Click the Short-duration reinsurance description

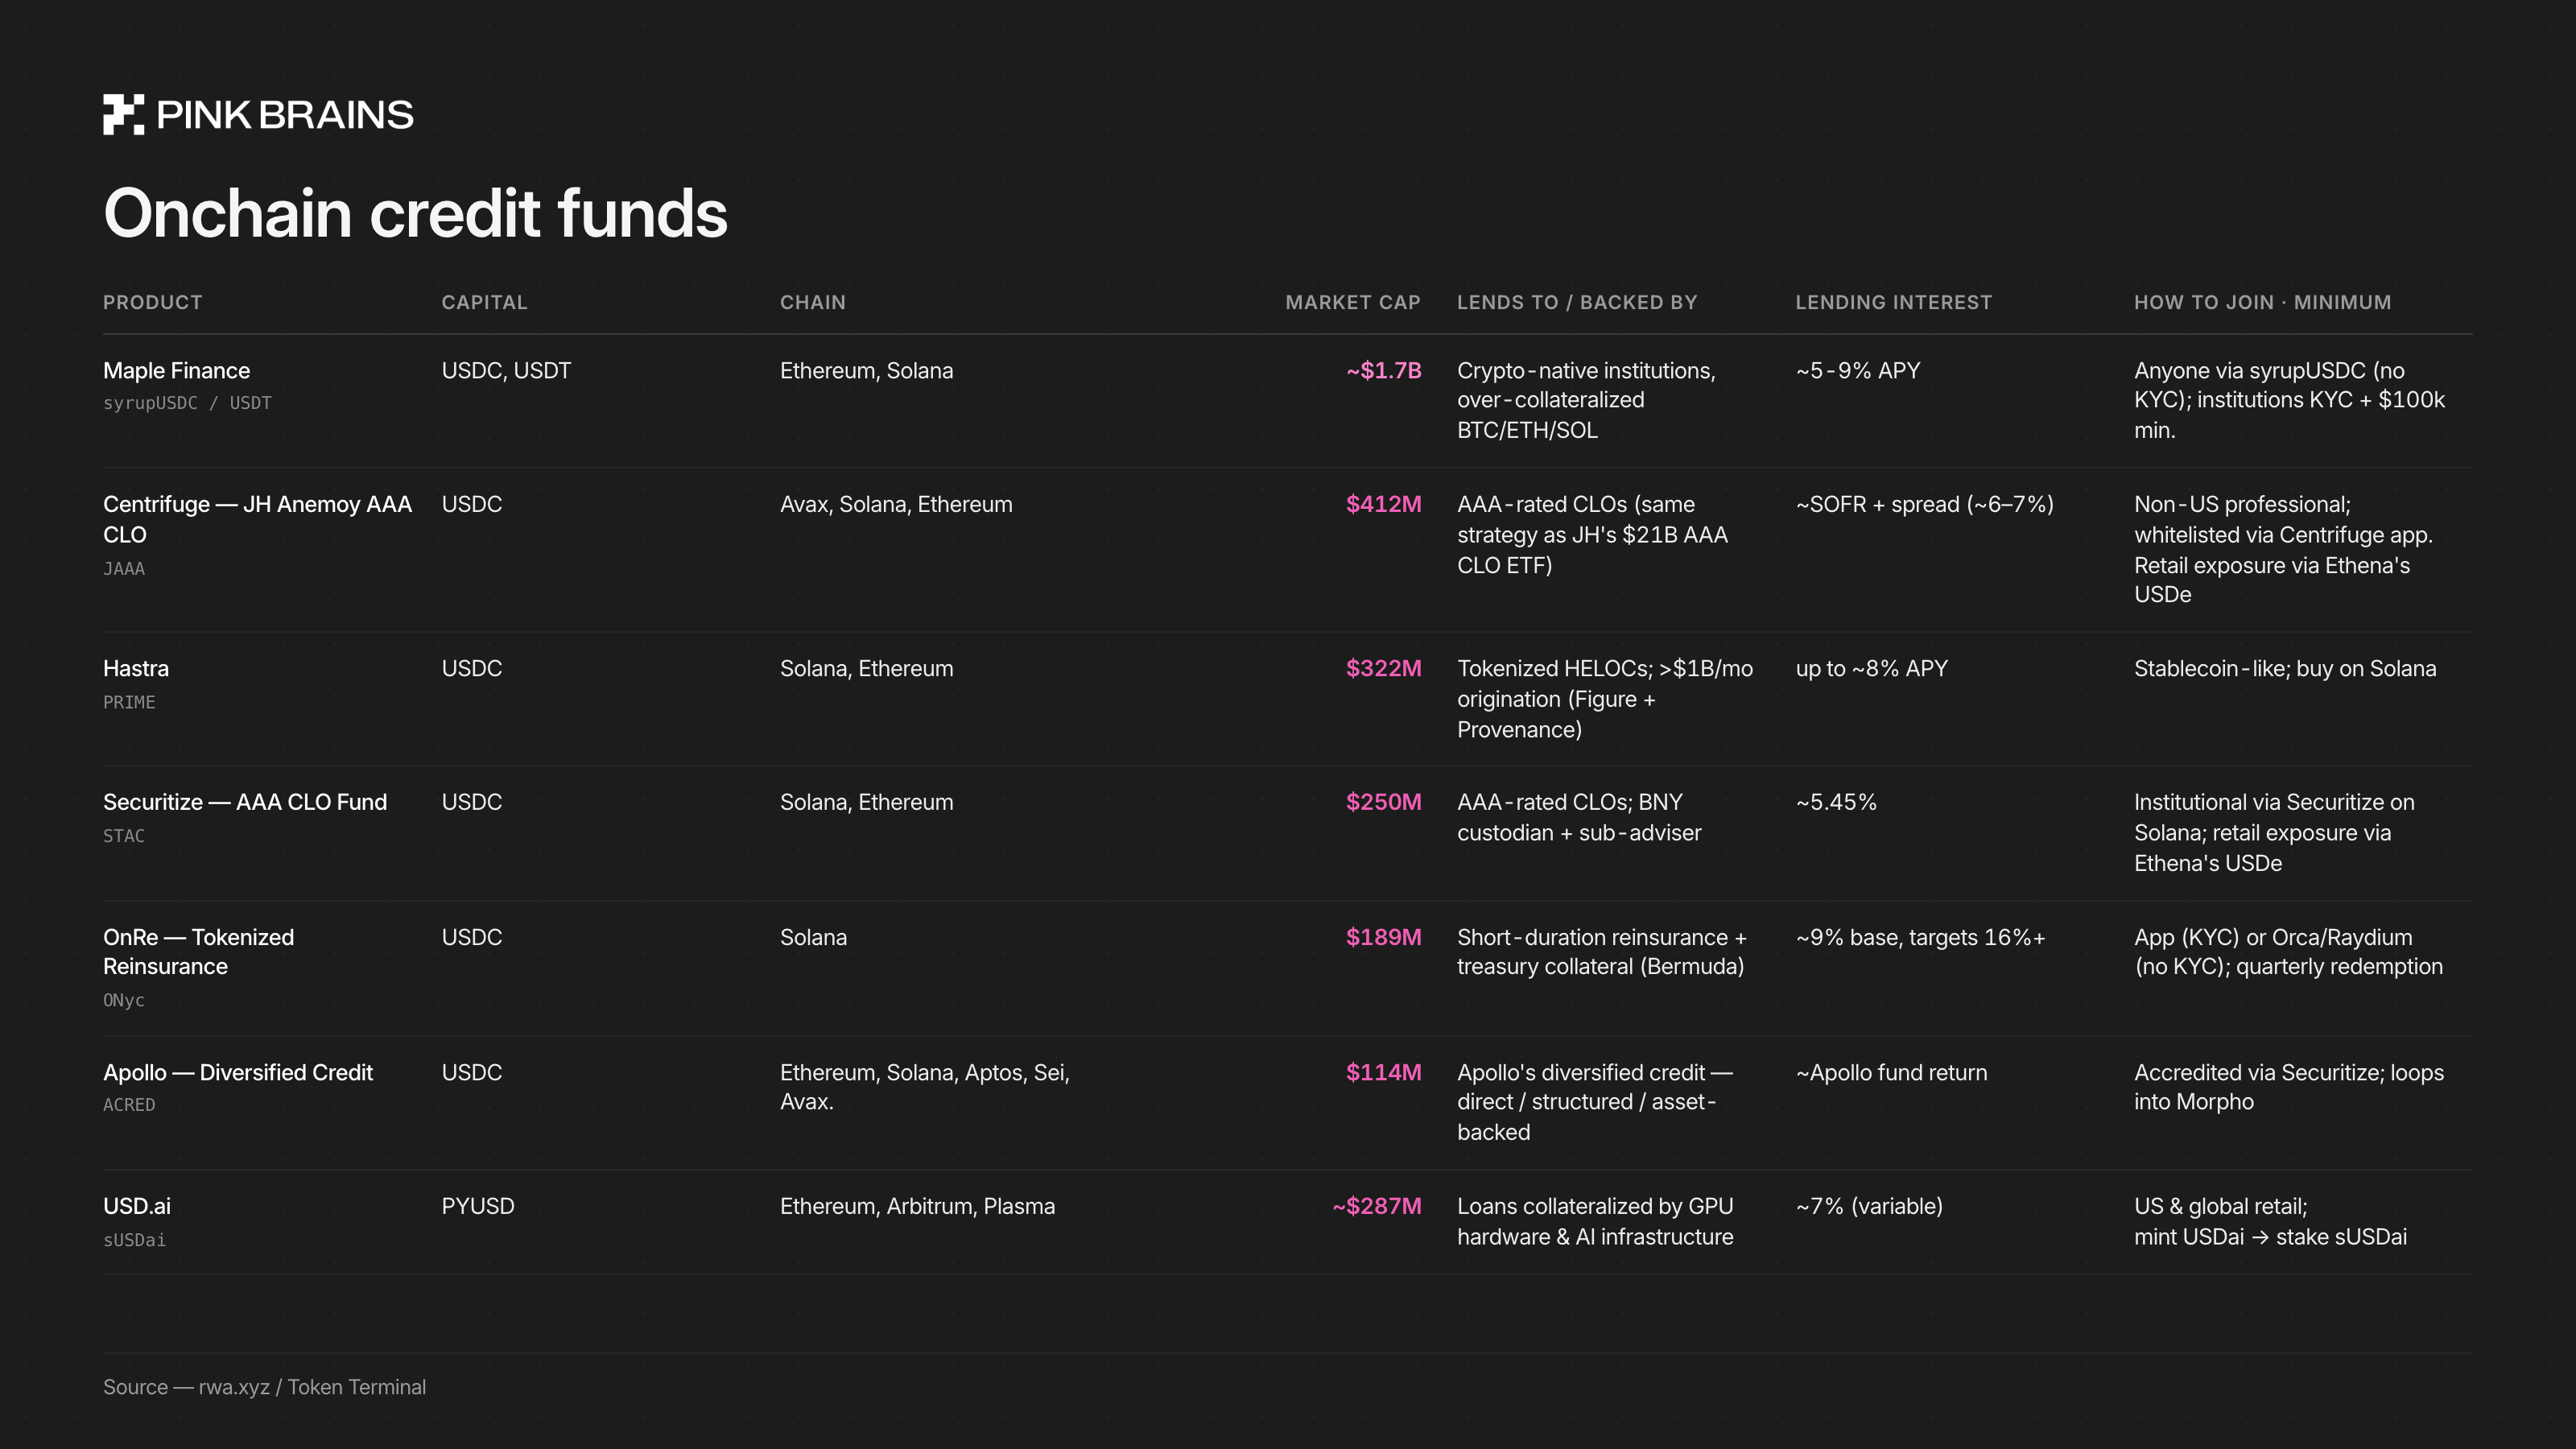tap(1601, 951)
